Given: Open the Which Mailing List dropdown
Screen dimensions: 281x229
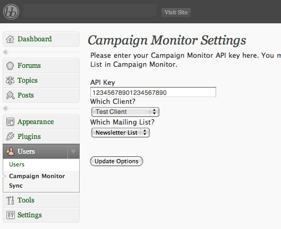Looking at the screenshot, I should click(x=121, y=133).
